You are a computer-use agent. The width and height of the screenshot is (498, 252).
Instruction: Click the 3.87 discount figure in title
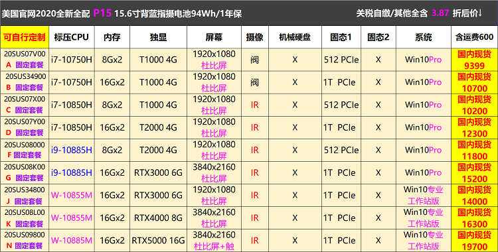point(440,13)
